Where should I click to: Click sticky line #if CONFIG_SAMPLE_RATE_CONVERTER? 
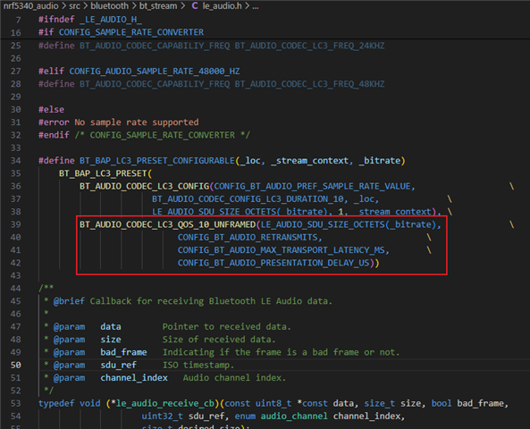coord(121,32)
